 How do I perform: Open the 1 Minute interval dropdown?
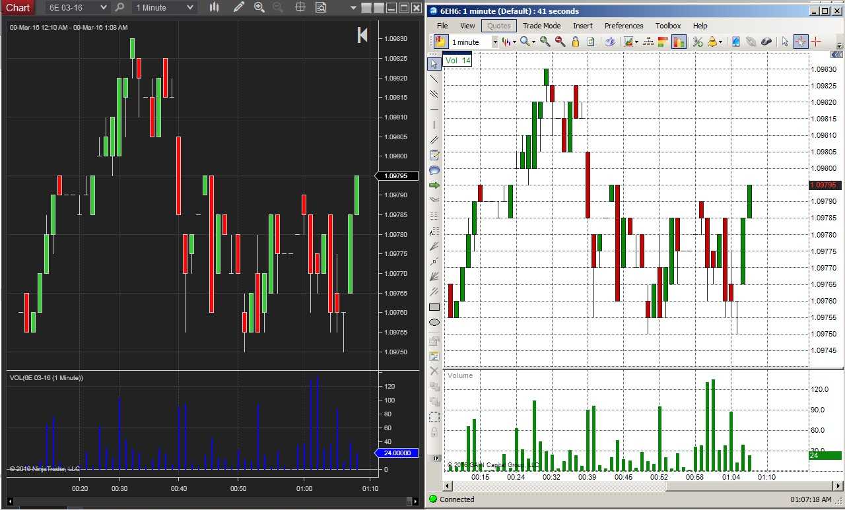pyautogui.click(x=164, y=7)
